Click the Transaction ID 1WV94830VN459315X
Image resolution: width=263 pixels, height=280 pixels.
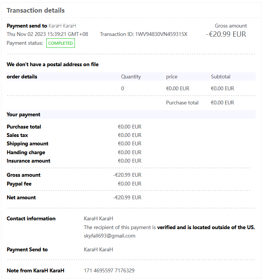(144, 34)
